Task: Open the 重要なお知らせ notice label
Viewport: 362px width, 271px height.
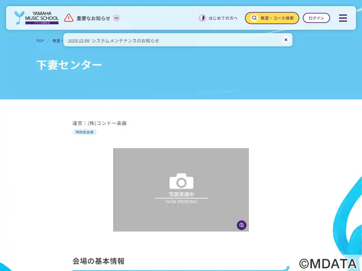Action: point(93,18)
